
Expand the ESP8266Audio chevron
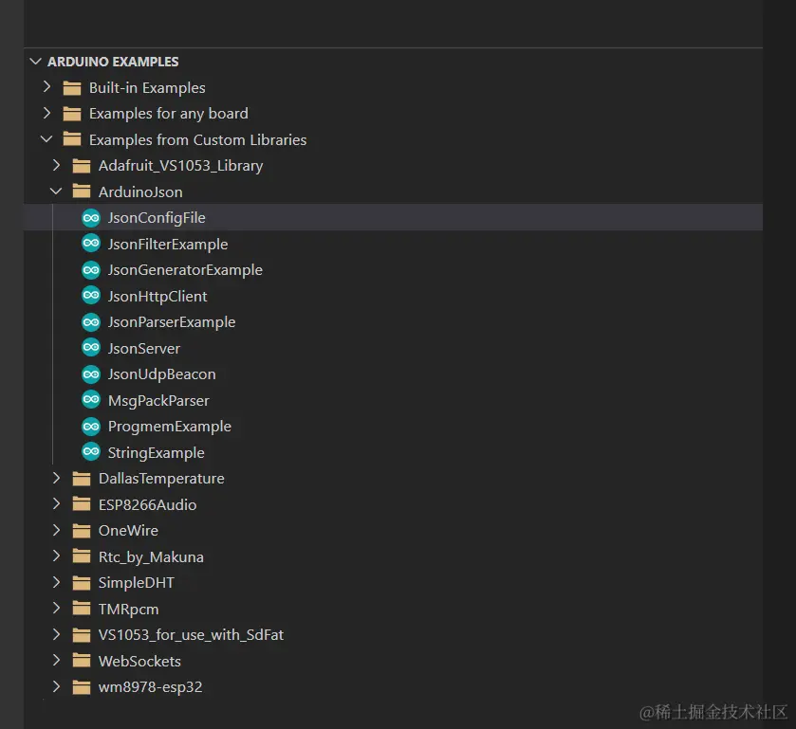coord(56,503)
